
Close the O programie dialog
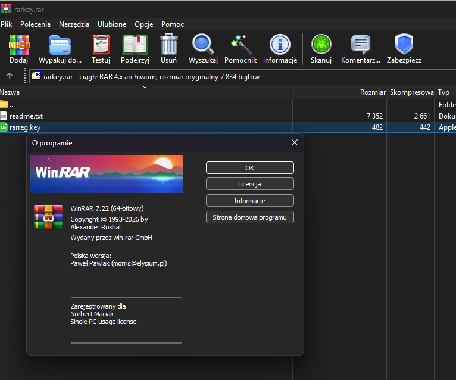tap(295, 142)
